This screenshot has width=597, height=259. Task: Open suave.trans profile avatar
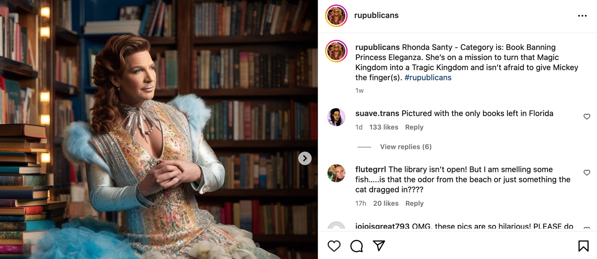[x=336, y=117]
